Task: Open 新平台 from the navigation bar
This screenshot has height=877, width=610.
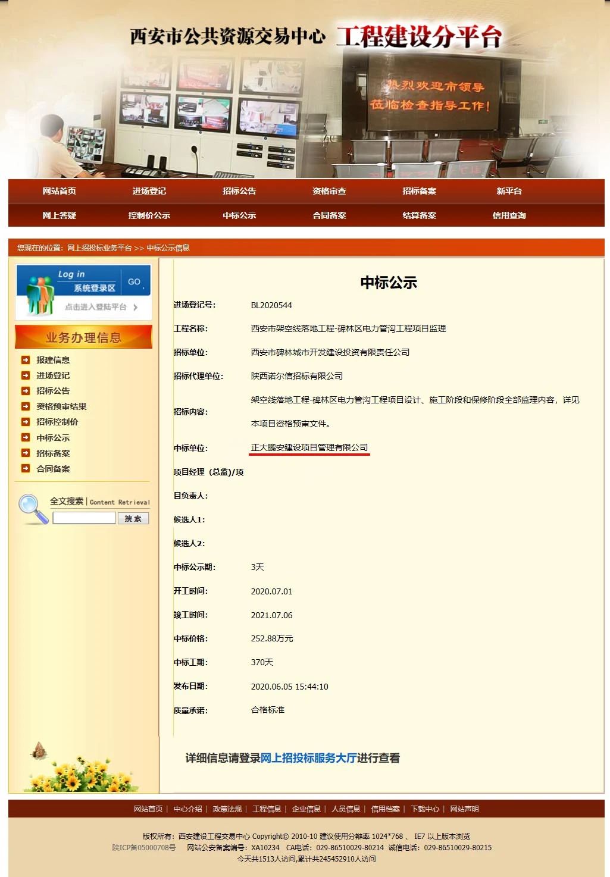Action: pyautogui.click(x=509, y=191)
